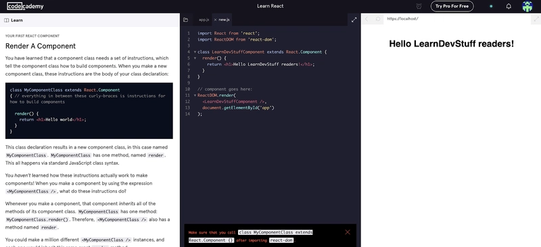541x247 pixels.
Task: Click the 'react-dom' highlighted word in error
Action: [281, 240]
